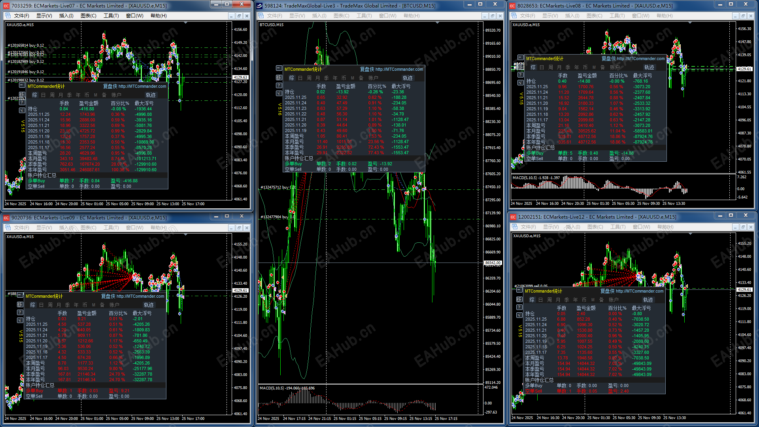Open 图表(C) menu in the 7033259 window
Image resolution: width=759 pixels, height=427 pixels.
pyautogui.click(x=88, y=16)
